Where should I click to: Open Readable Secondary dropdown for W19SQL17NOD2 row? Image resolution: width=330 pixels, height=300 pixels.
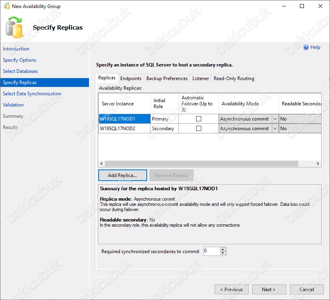[x=300, y=129]
